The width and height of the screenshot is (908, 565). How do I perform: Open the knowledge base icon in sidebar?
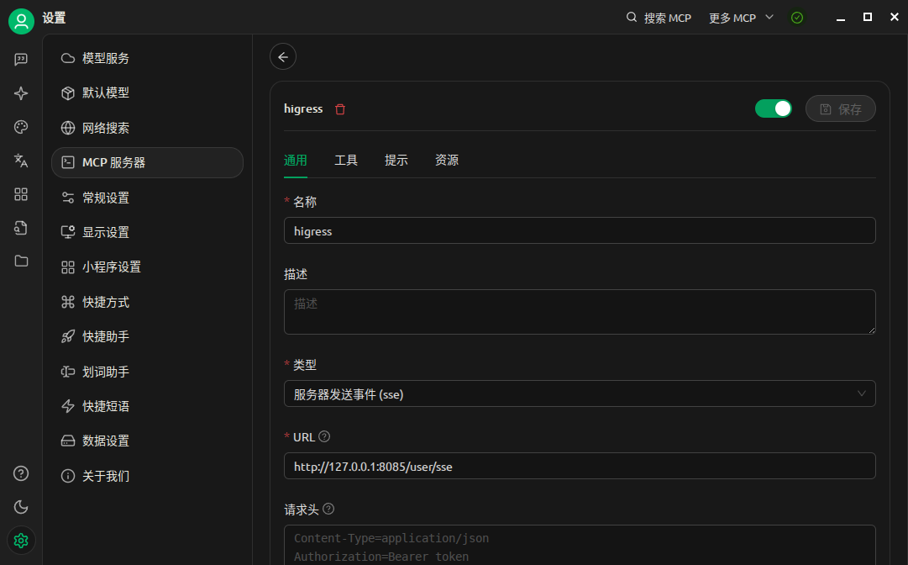21,228
